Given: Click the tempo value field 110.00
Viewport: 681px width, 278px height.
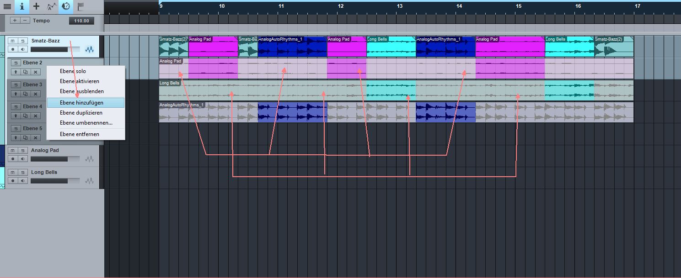Looking at the screenshot, I should (82, 21).
